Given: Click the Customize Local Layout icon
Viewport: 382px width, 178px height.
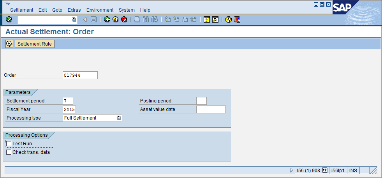Looking at the screenshot, I should point(237,19).
